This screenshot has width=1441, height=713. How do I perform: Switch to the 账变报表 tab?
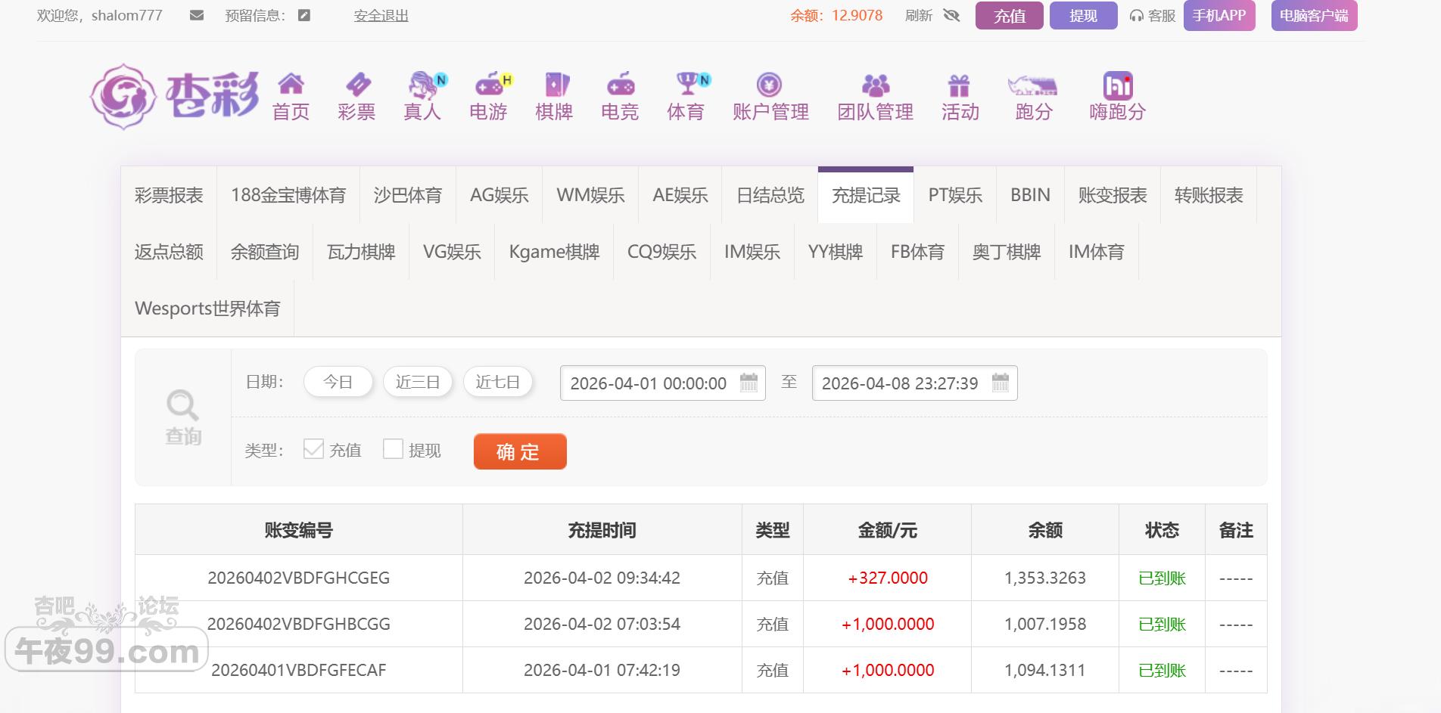tap(1113, 195)
